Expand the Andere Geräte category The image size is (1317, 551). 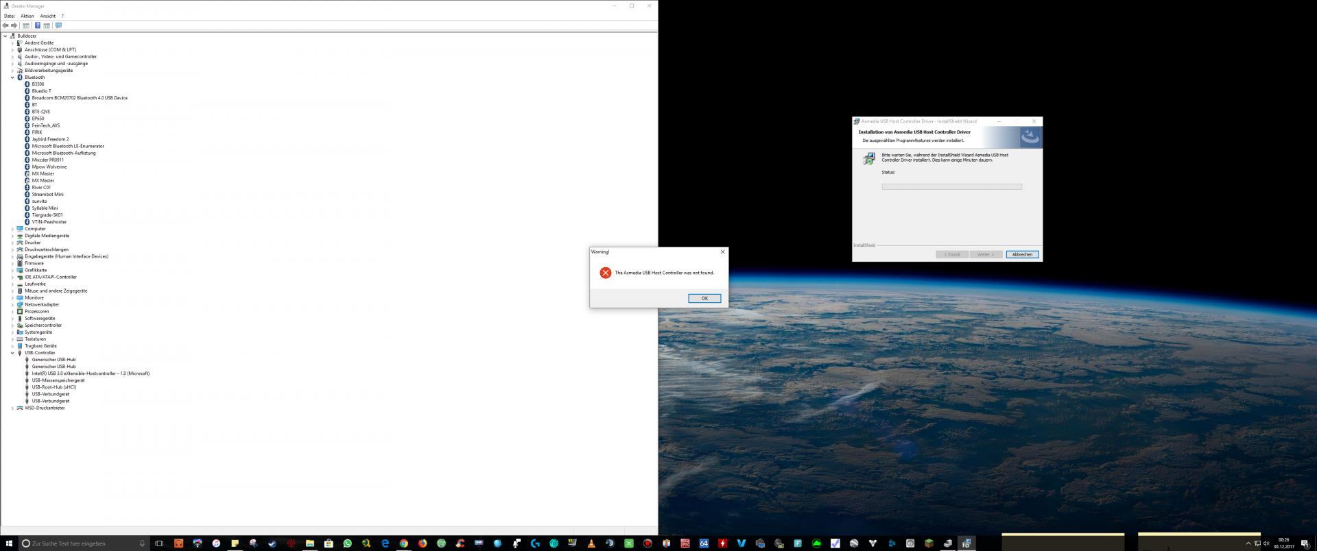12,42
